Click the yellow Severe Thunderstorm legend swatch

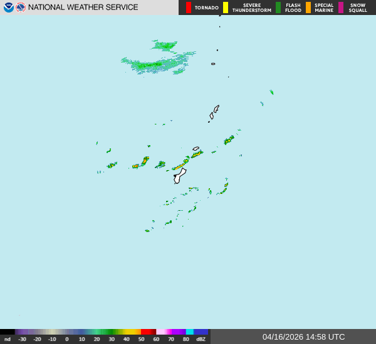(226, 8)
